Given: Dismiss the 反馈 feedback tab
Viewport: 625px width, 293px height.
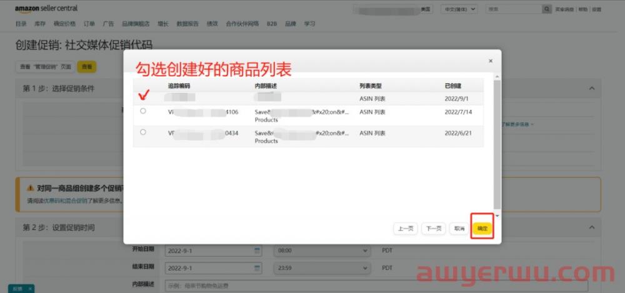Looking at the screenshot, I should pyautogui.click(x=30, y=289).
